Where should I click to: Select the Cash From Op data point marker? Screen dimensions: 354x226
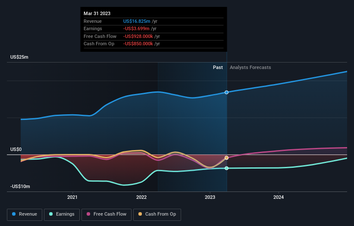[227, 158]
